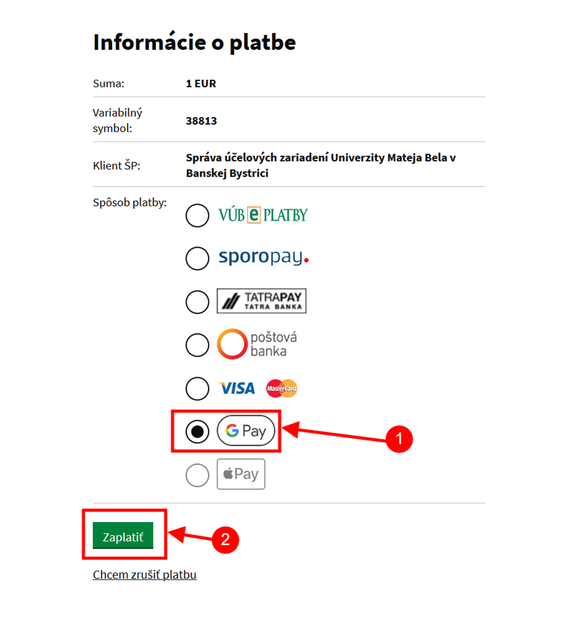588x618 pixels.
Task: Click the MasterCard logo
Action: point(282,389)
